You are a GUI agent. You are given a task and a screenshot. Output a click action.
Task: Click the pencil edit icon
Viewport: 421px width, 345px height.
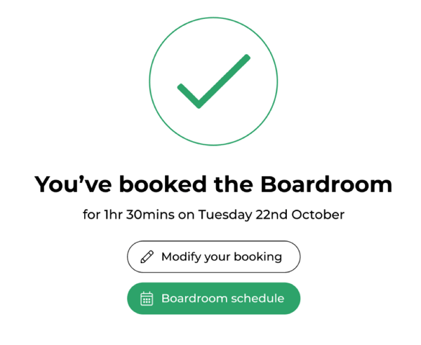[147, 257]
